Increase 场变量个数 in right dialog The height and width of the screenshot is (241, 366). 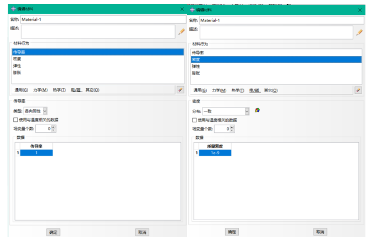pyautogui.click(x=232, y=127)
